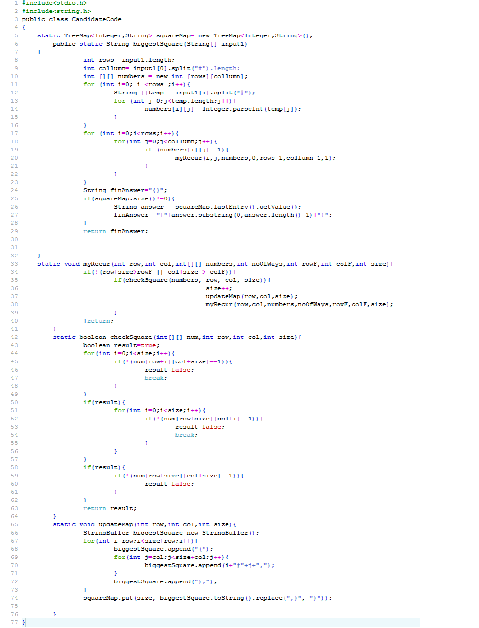Screen dimensions: 479x628
Task: Click the 'return finAnswer;' statement
Action: point(115,231)
